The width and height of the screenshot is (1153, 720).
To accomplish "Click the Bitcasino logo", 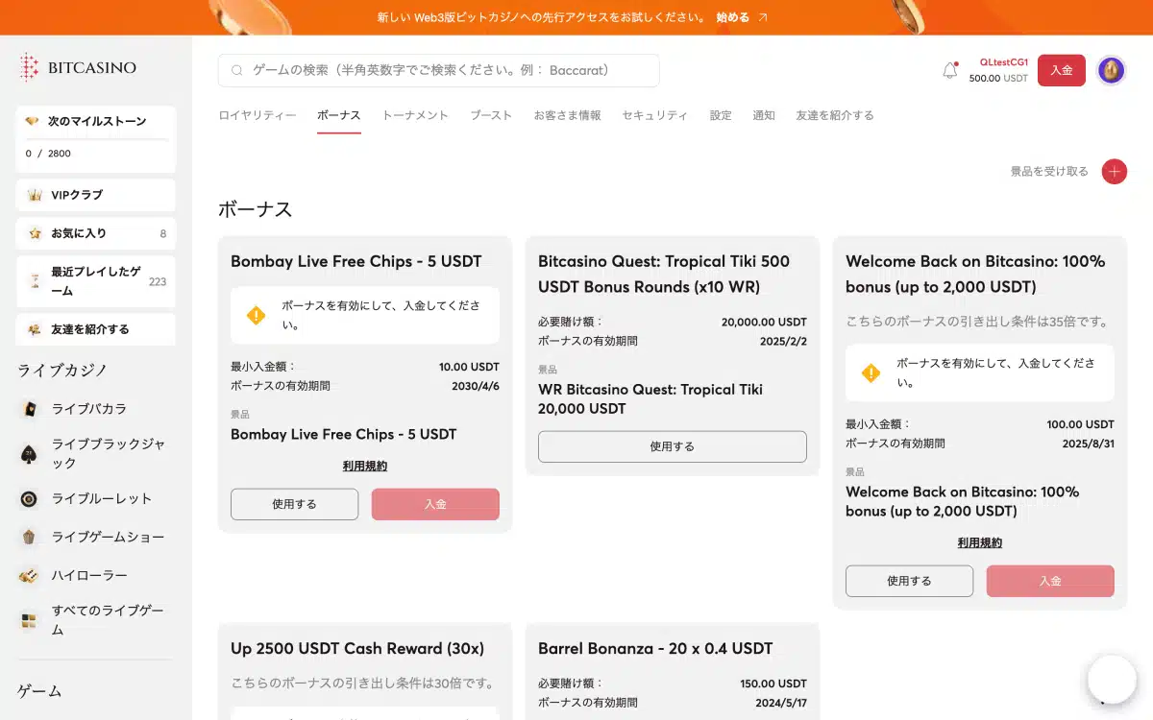I will click(x=78, y=67).
